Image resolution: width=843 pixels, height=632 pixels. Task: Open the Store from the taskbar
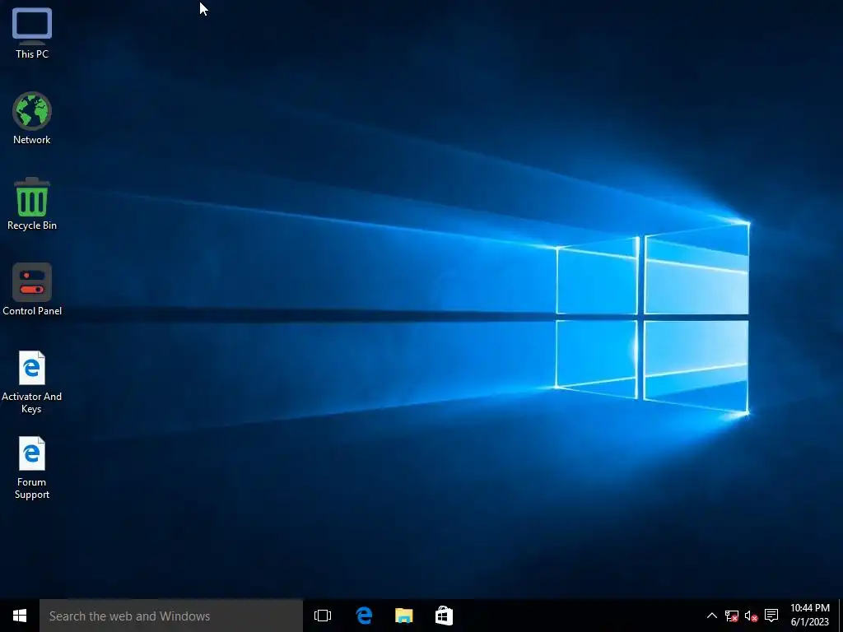tap(444, 616)
